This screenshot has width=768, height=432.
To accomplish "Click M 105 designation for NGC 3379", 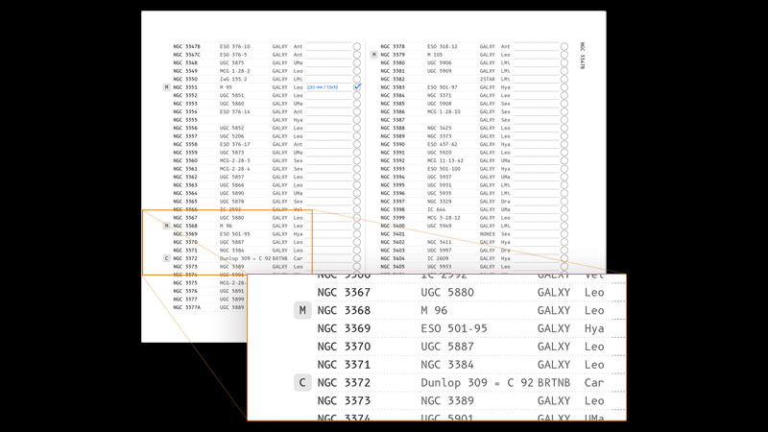I will pyautogui.click(x=435, y=55).
